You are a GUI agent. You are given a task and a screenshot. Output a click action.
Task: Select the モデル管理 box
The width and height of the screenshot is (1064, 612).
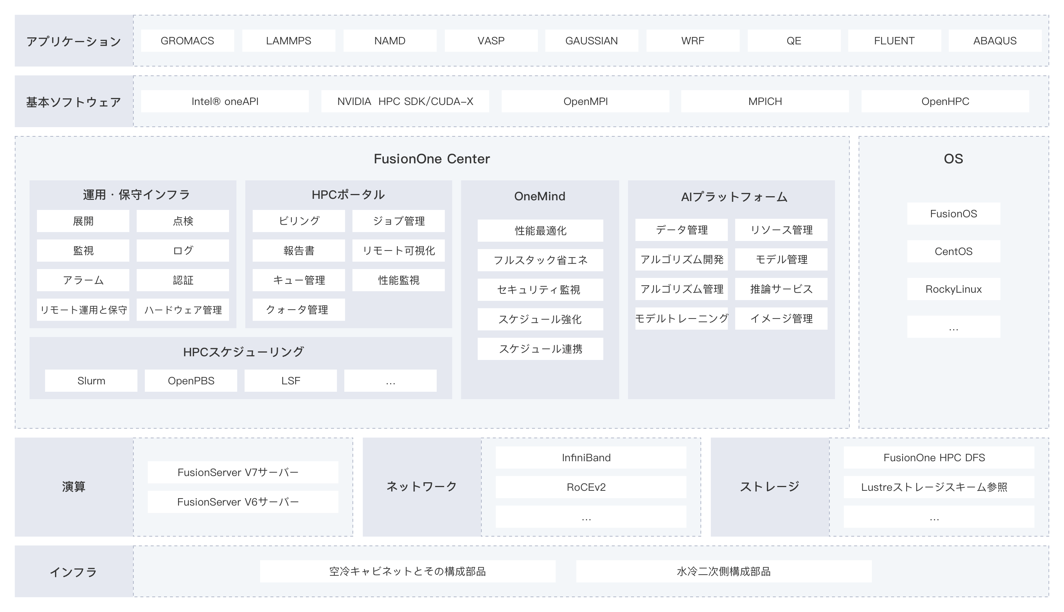[x=781, y=259]
